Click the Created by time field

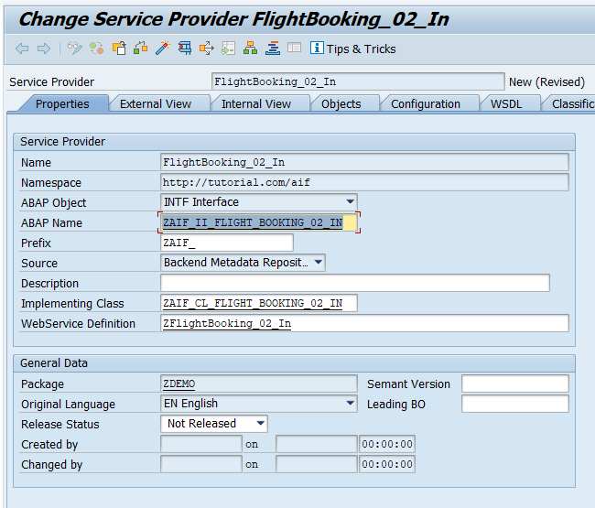[387, 444]
